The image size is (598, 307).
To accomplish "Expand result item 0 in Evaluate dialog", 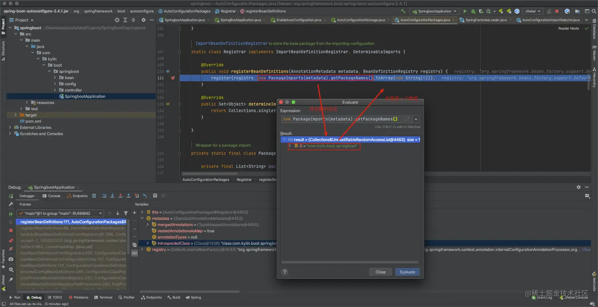I will pyautogui.click(x=290, y=146).
